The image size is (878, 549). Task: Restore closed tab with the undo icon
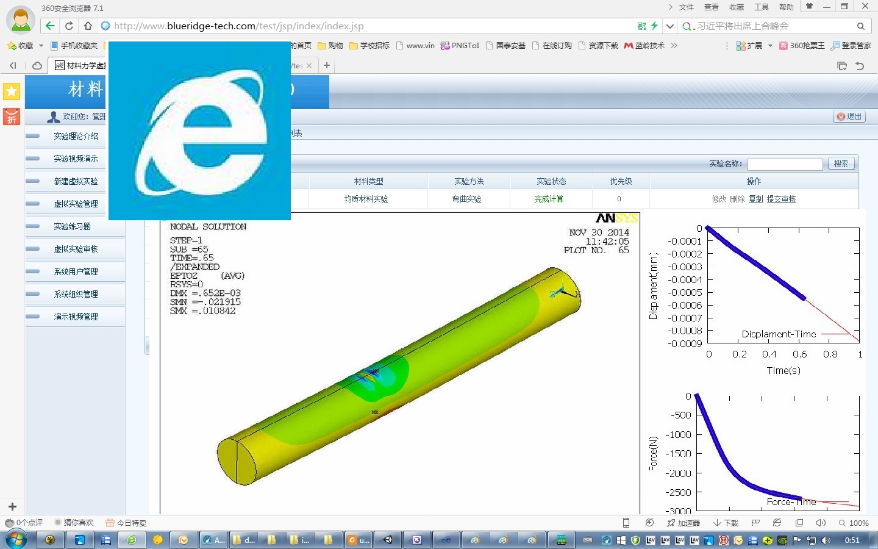(860, 66)
